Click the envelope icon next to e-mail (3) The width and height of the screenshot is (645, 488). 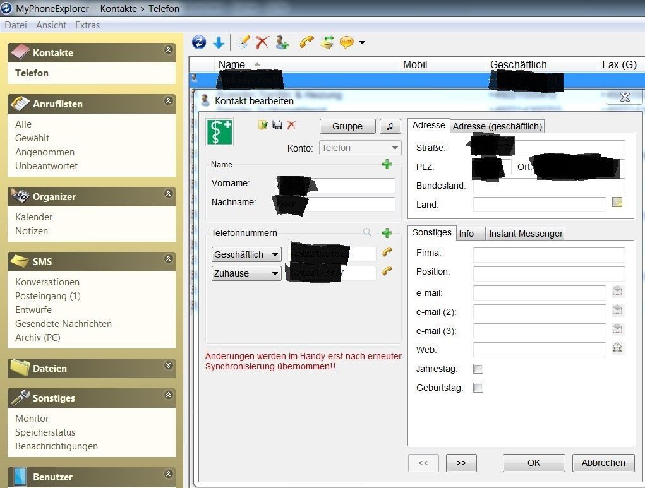tap(617, 328)
